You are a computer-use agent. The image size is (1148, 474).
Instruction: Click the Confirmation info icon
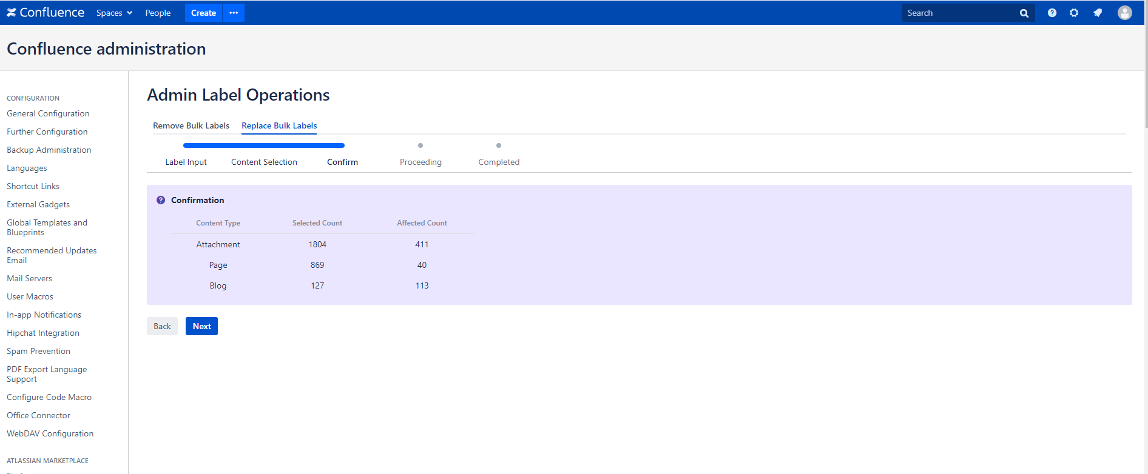click(161, 200)
